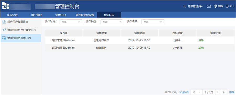The height and width of the screenshot is (96, 236).
Task: Click the 操作类型 column header
Action: coord(101,33)
